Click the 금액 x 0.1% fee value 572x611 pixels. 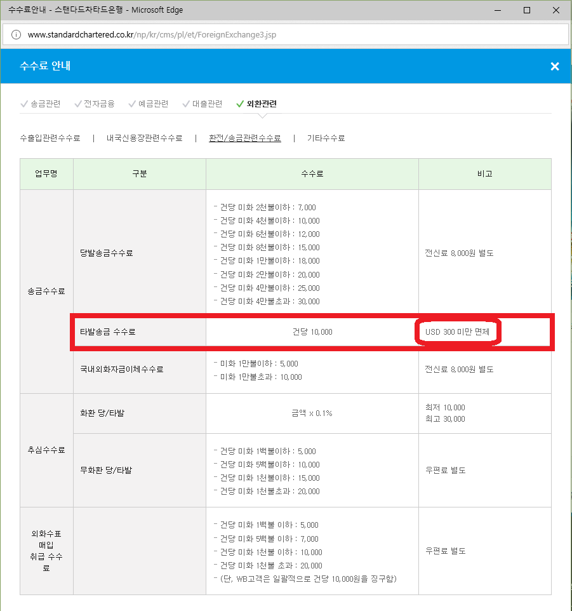(x=312, y=413)
